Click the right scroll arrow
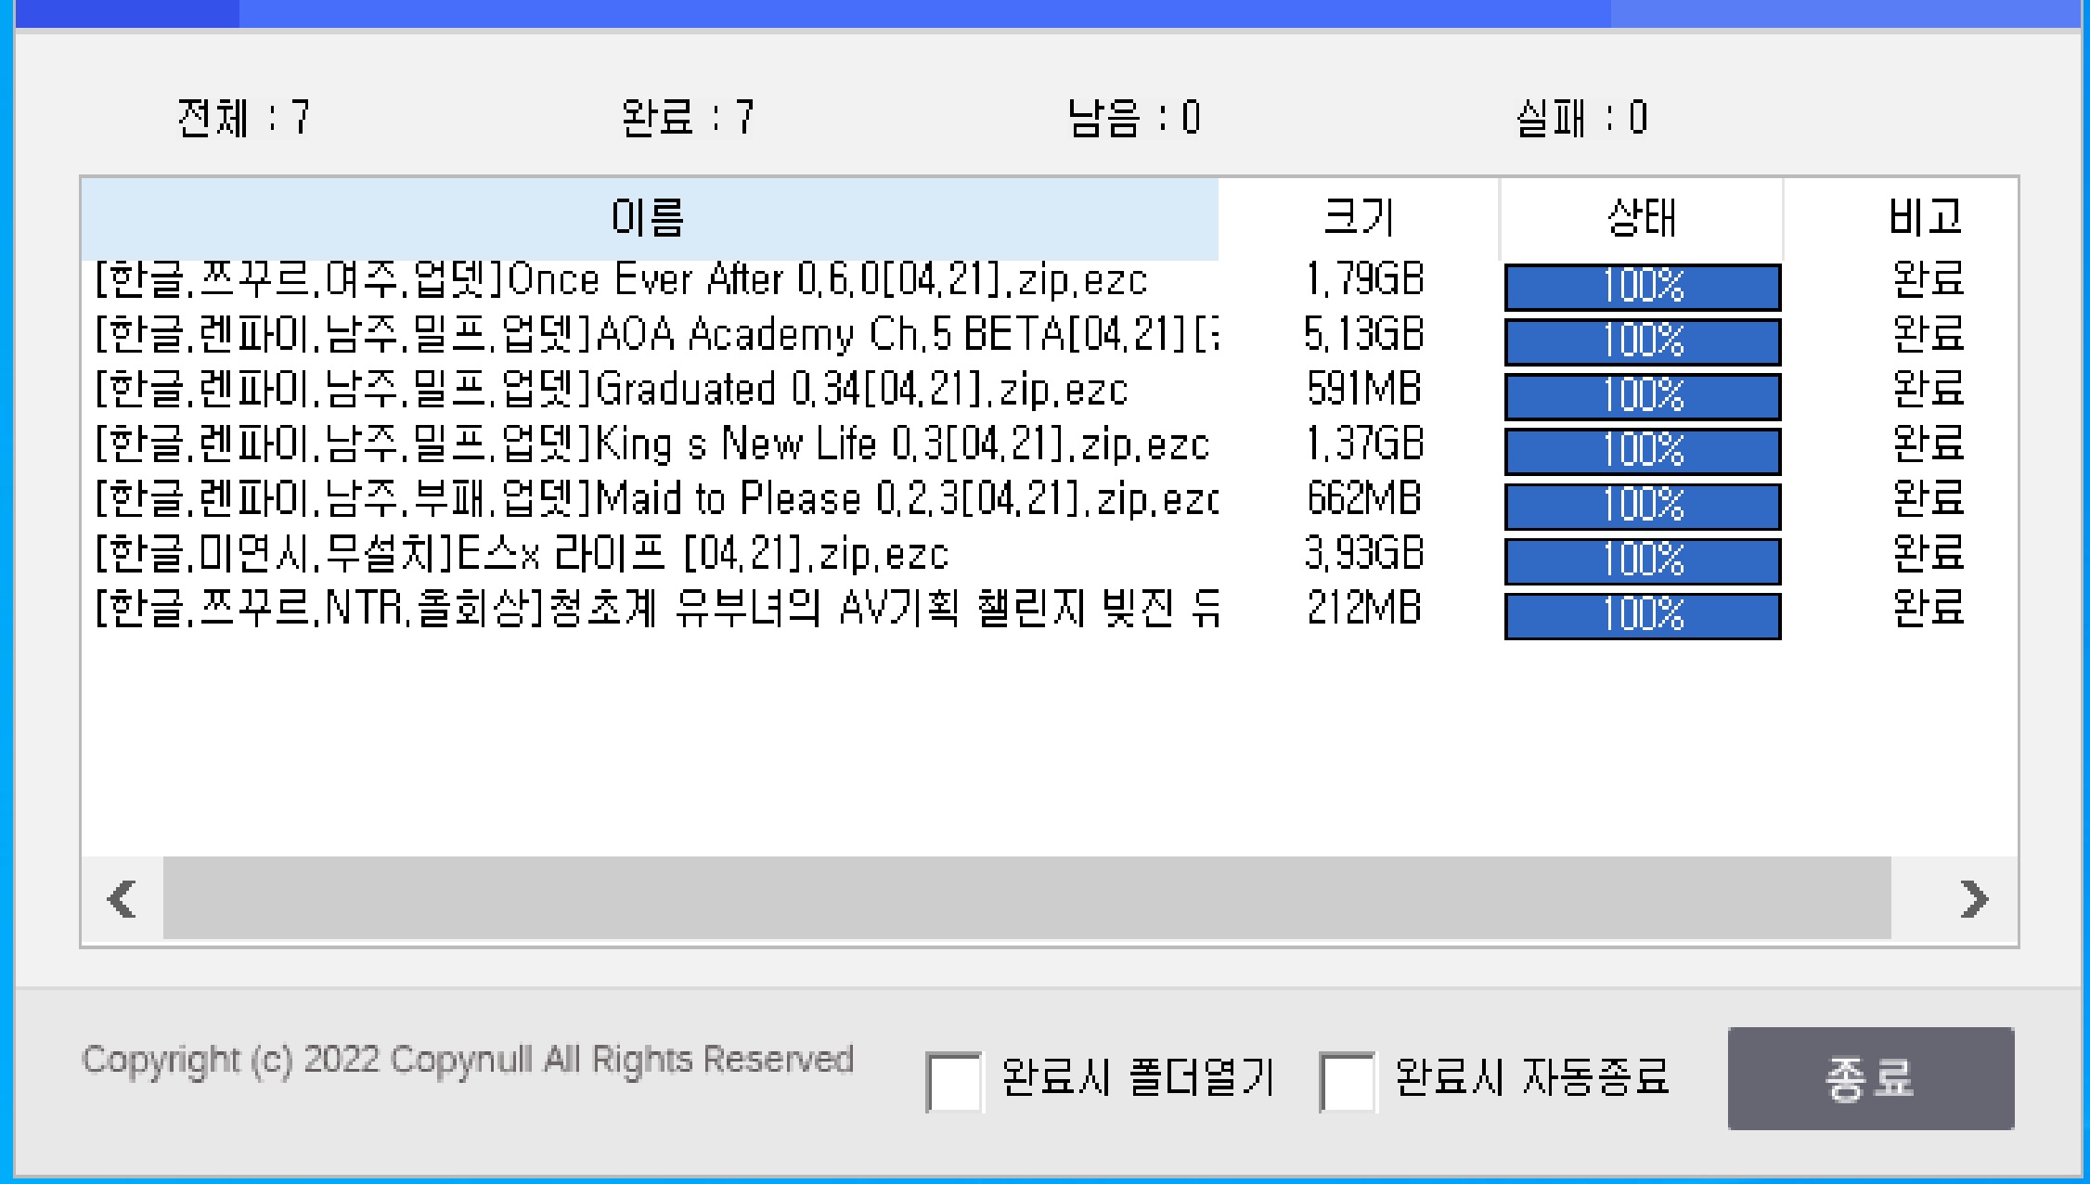The image size is (2090, 1184). 1973,898
